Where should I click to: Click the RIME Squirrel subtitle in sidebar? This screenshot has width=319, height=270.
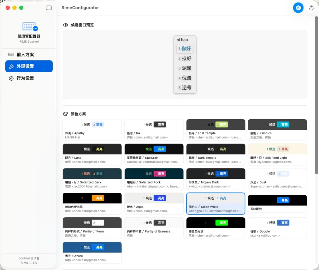pyautogui.click(x=29, y=41)
